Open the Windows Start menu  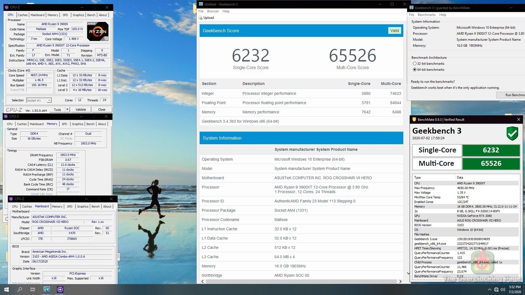point(7,289)
